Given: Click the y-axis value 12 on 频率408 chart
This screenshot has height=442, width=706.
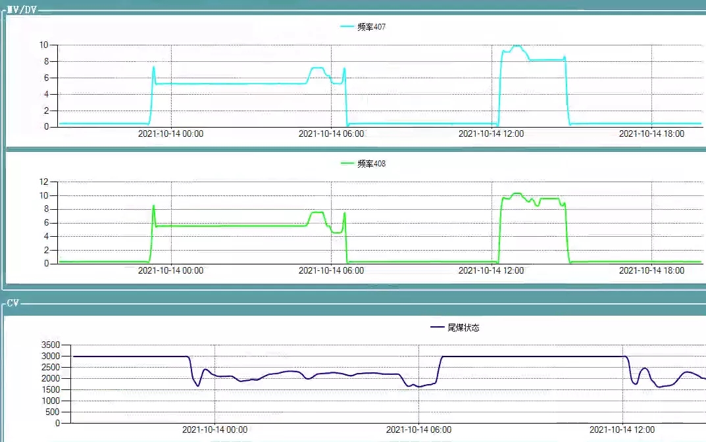Looking at the screenshot, I should point(45,182).
